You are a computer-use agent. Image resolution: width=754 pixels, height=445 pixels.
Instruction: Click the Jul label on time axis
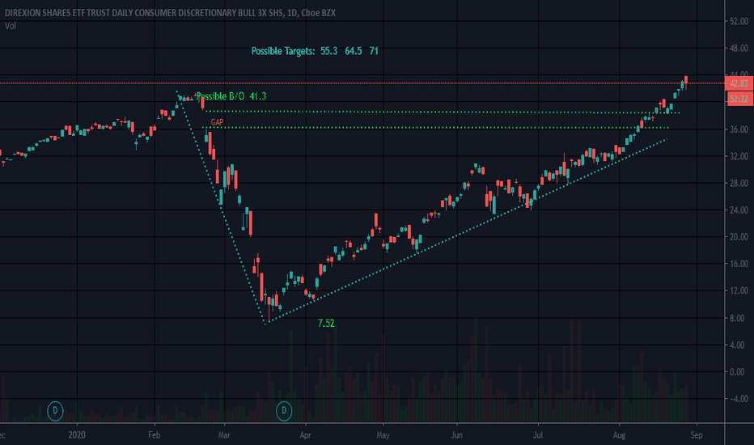pyautogui.click(x=538, y=435)
